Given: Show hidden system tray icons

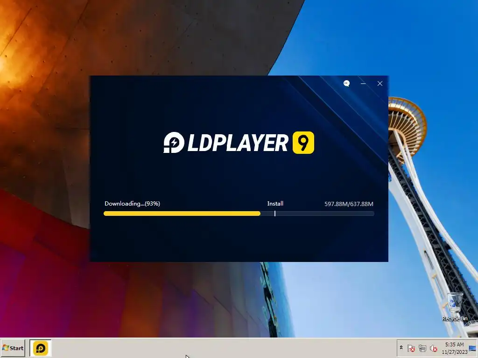Looking at the screenshot, I should pyautogui.click(x=401, y=348).
